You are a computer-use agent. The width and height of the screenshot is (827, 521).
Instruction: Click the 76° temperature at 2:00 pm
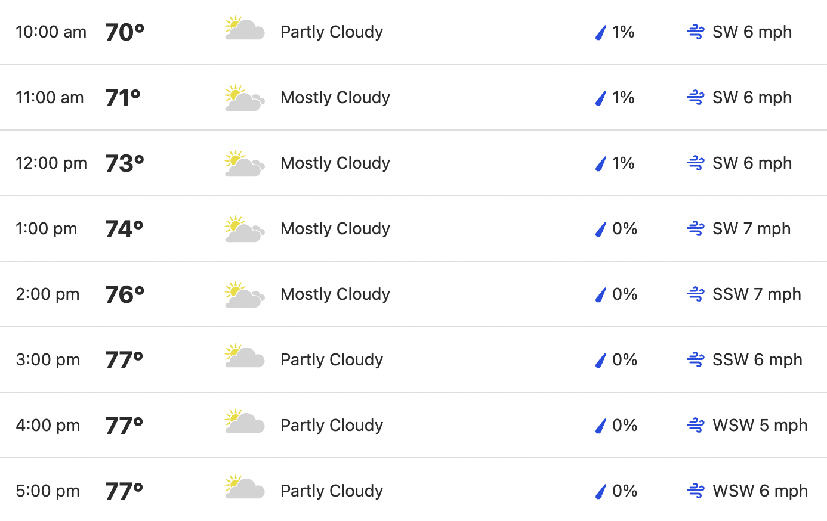click(125, 294)
